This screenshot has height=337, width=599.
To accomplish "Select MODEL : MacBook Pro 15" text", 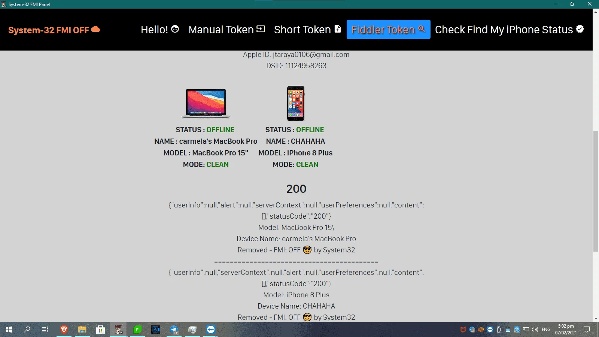I will click(x=206, y=153).
